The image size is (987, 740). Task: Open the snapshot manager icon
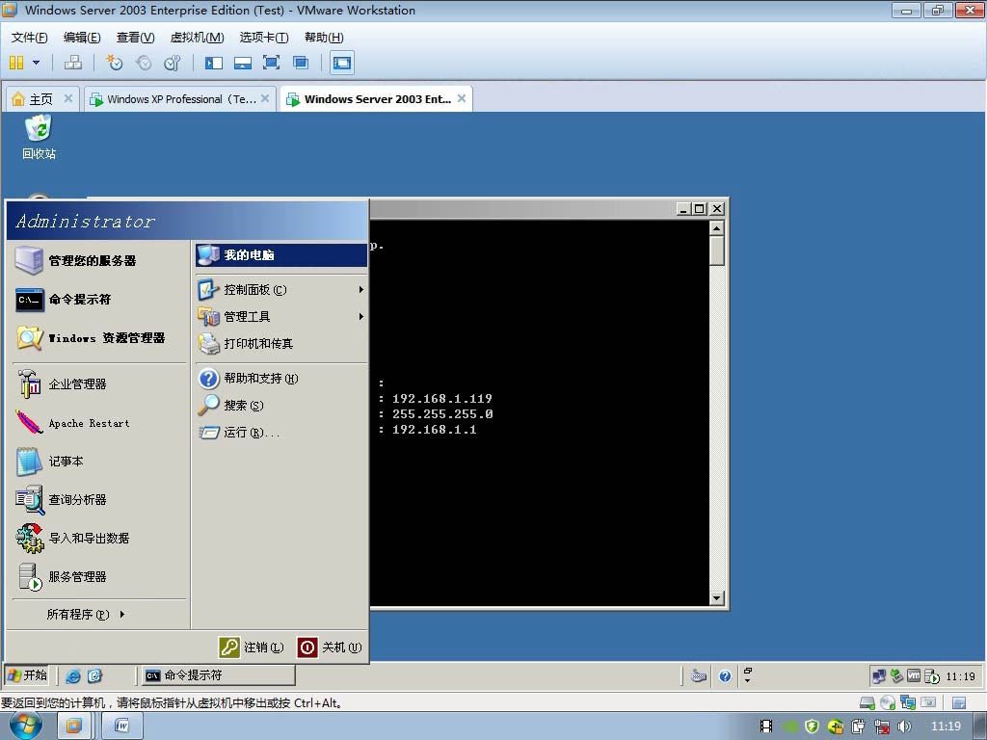pos(172,63)
